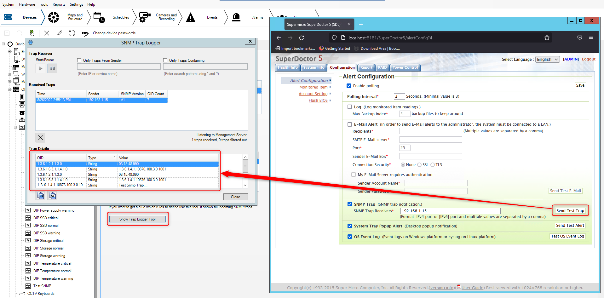Go back in SuperDoctor browser

pos(279,38)
